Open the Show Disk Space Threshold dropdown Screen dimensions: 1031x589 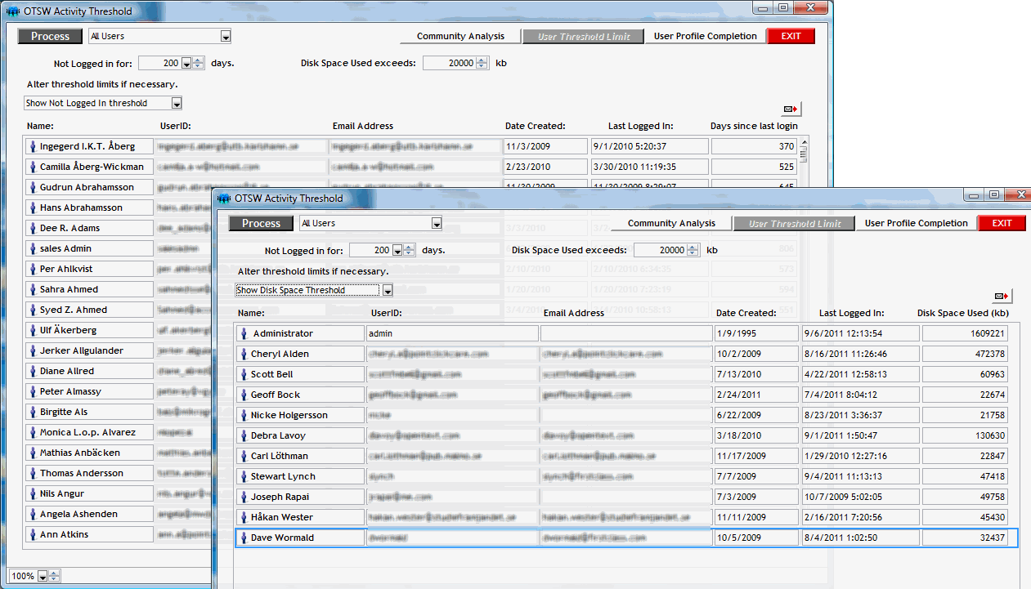pos(388,290)
